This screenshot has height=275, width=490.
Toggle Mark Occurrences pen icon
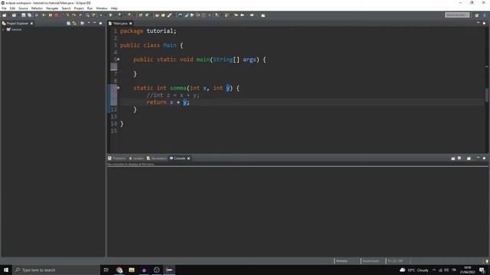(187, 15)
